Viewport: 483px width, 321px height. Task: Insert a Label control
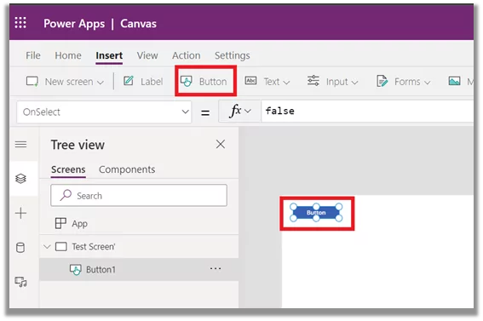[x=143, y=82]
